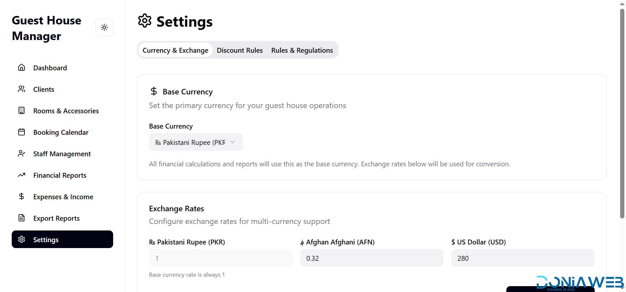The width and height of the screenshot is (626, 292).
Task: Select the Currency & Exchange tab
Action: point(175,50)
